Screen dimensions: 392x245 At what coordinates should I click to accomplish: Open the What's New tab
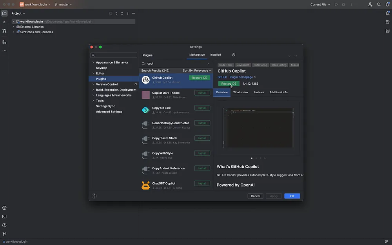241,92
